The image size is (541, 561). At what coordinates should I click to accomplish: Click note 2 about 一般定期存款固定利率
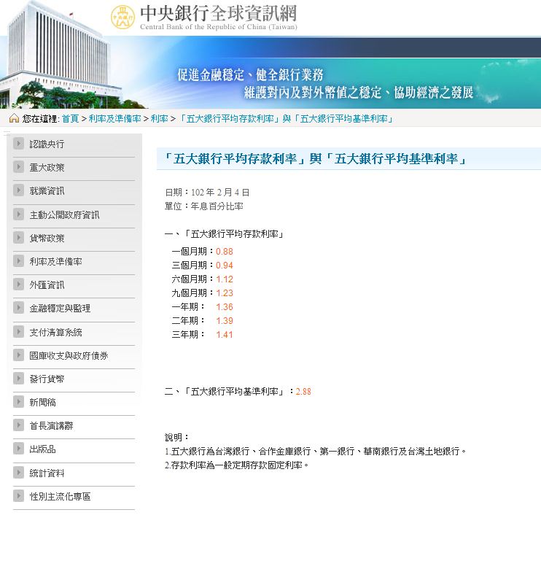(x=237, y=465)
